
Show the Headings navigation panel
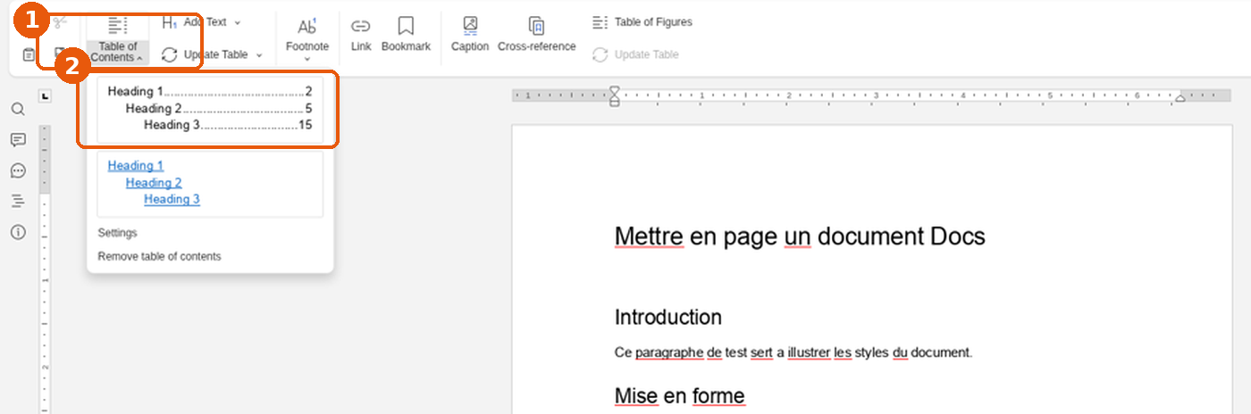[x=18, y=202]
